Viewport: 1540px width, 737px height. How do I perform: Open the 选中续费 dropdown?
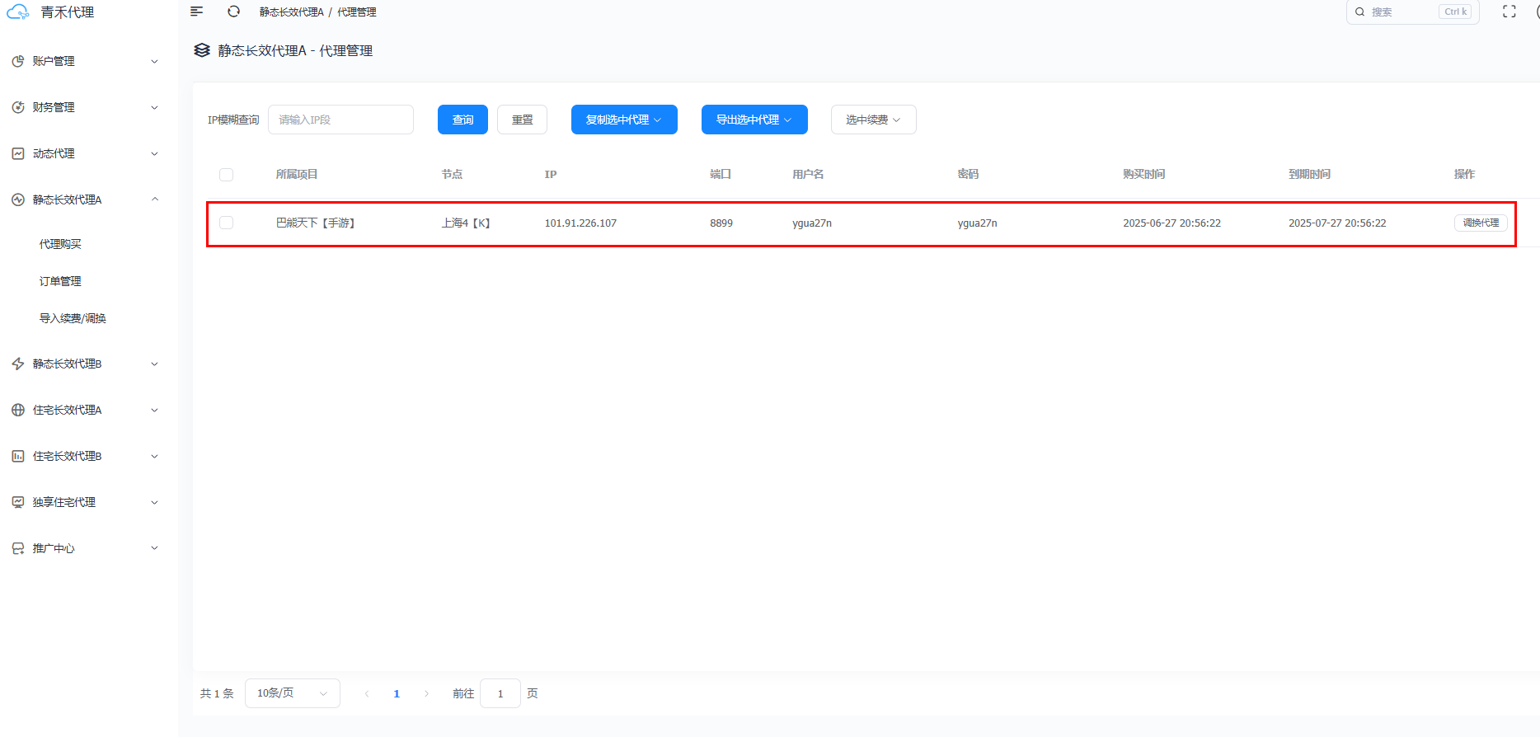[x=873, y=120]
